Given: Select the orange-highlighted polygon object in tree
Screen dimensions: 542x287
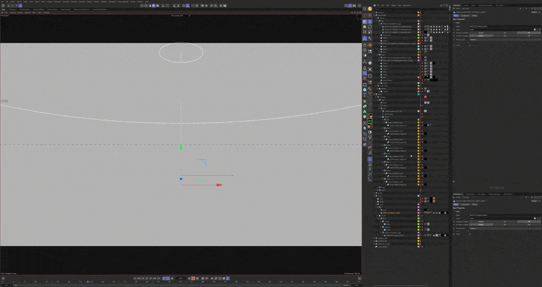Looking at the screenshot, I should [391, 213].
